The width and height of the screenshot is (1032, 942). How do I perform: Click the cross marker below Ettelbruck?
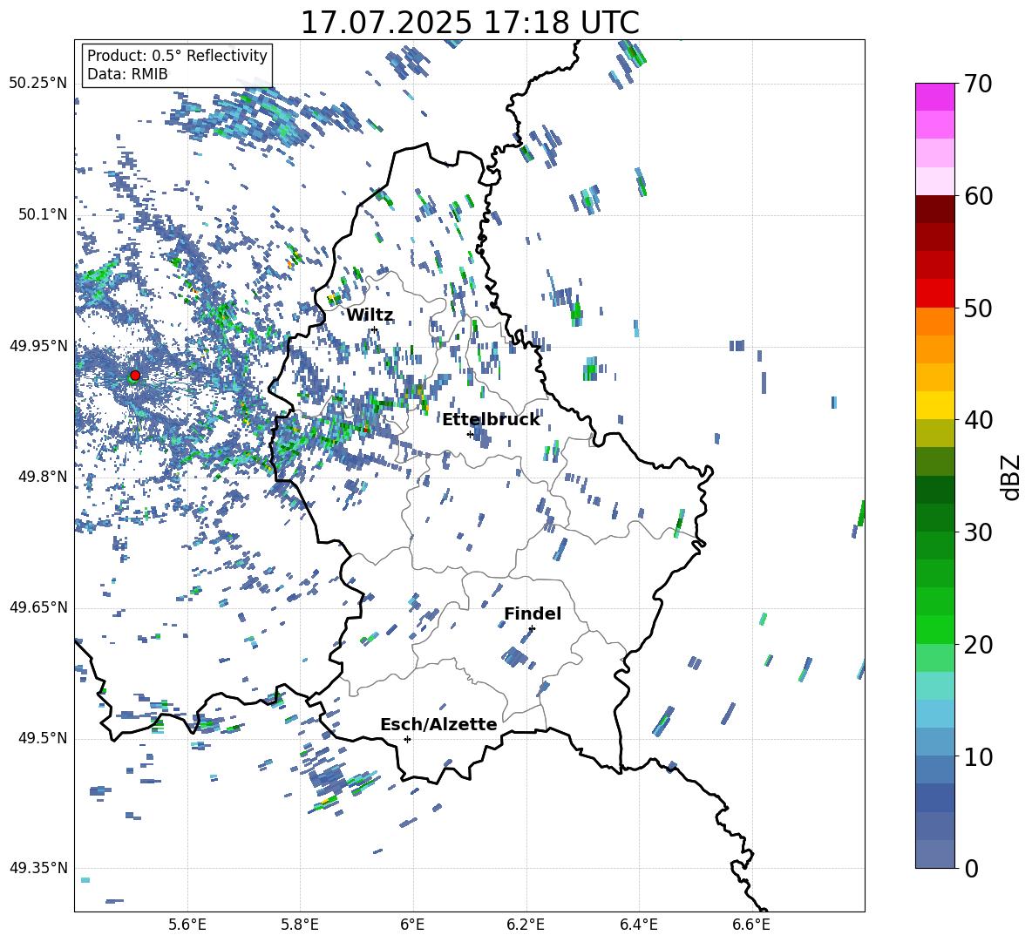[470, 434]
